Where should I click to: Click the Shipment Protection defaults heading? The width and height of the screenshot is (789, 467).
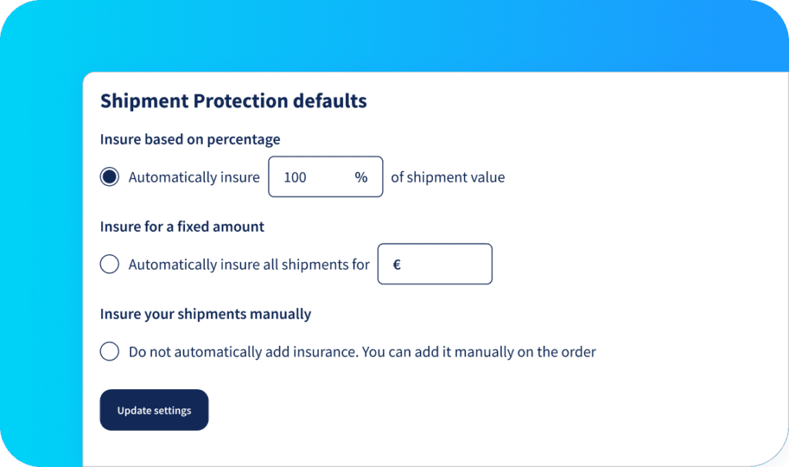233,101
